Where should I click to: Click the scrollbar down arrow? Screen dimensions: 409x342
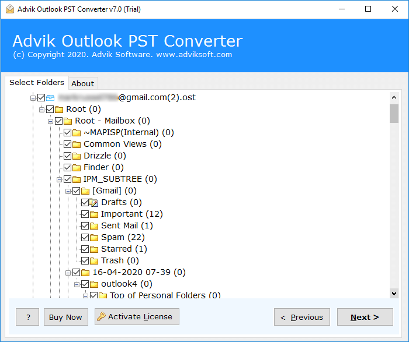pyautogui.click(x=394, y=294)
